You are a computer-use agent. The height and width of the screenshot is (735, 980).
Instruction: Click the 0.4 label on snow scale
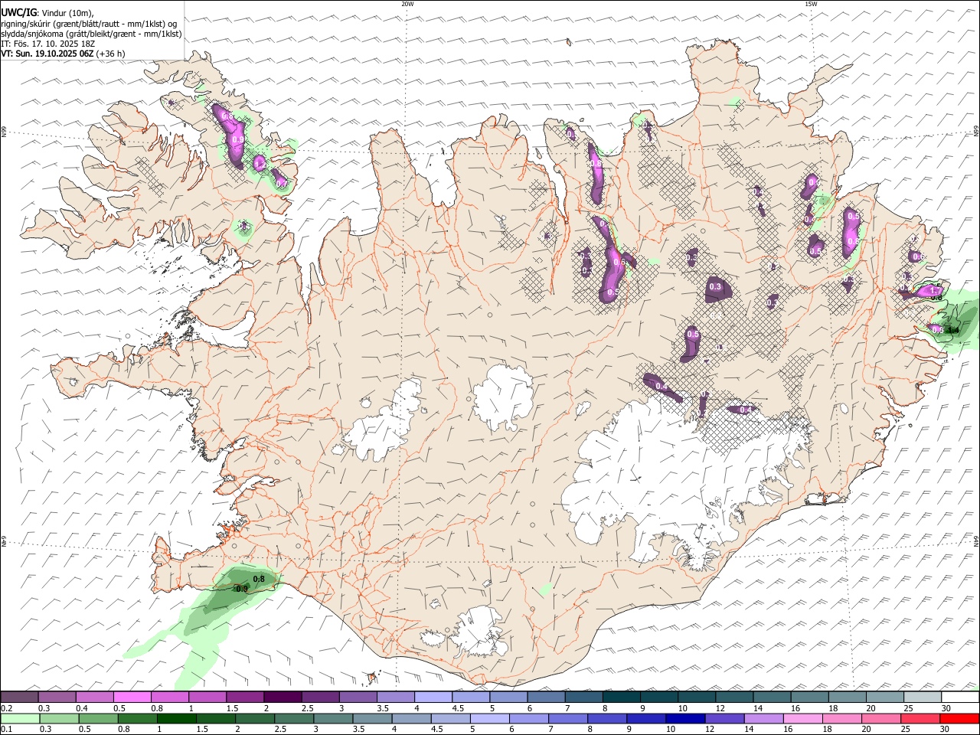(x=82, y=708)
